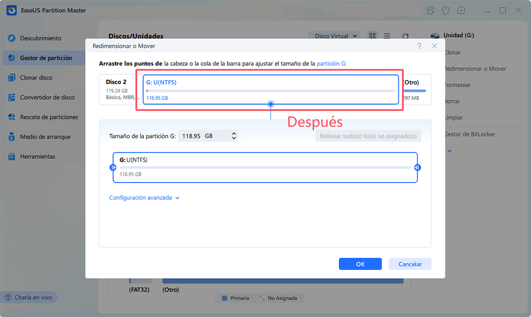The image size is (531, 317).
Task: Click the 118.95 GB text in lower bar
Action: (x=131, y=174)
